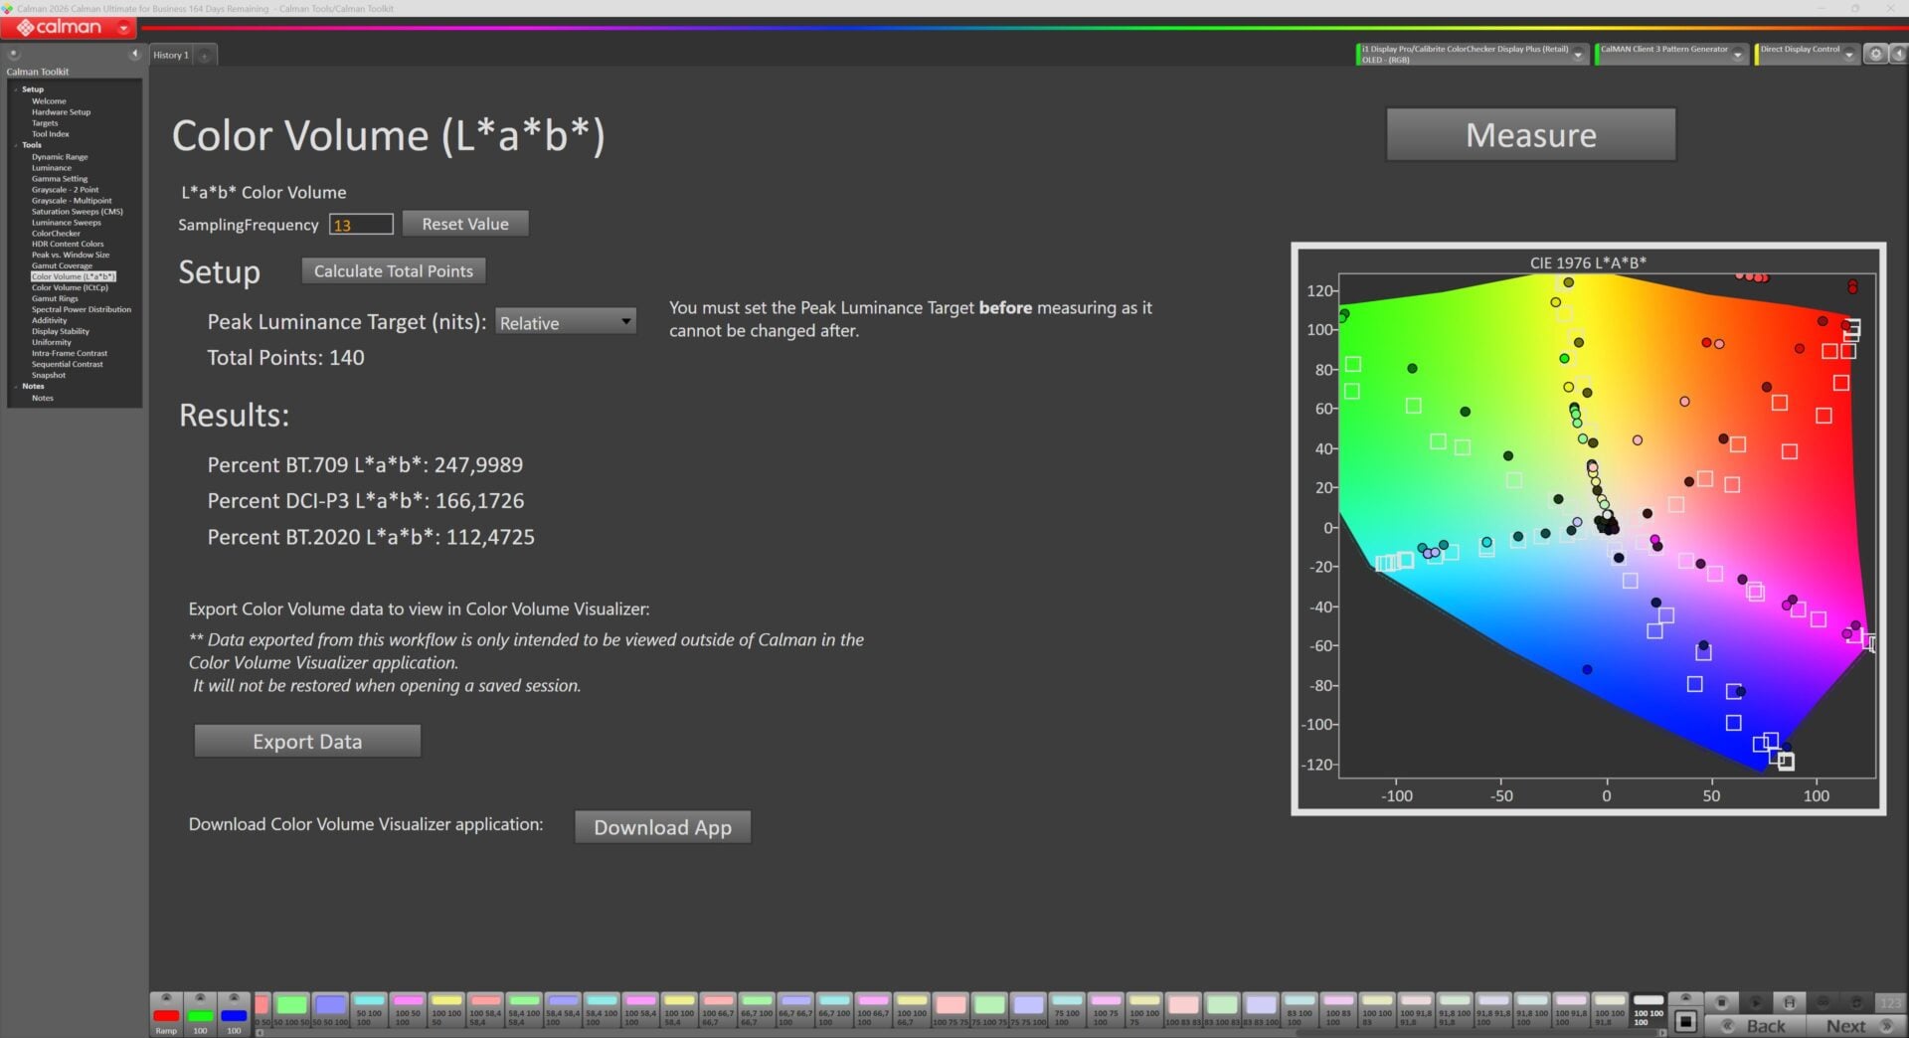Open the Calman logo main menu
Image resolution: width=1909 pixels, height=1038 pixels.
point(68,28)
